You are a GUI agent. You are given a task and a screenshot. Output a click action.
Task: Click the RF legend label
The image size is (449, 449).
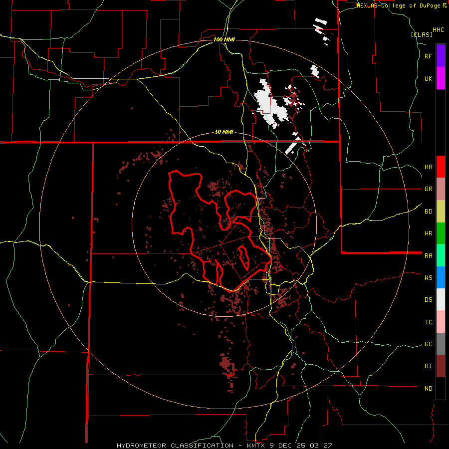coord(429,56)
